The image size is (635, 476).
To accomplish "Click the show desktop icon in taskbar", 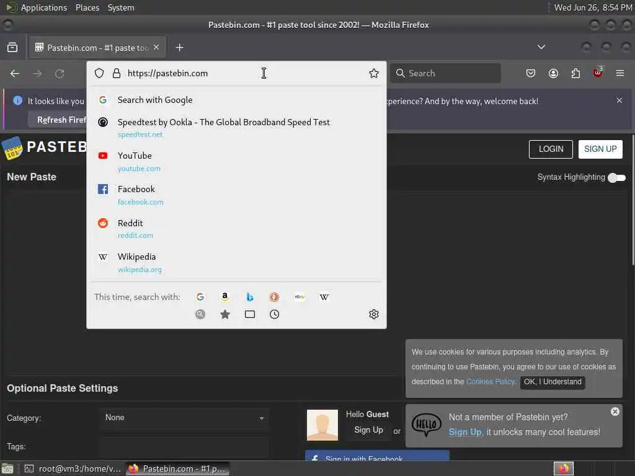I will pyautogui.click(x=7, y=469).
